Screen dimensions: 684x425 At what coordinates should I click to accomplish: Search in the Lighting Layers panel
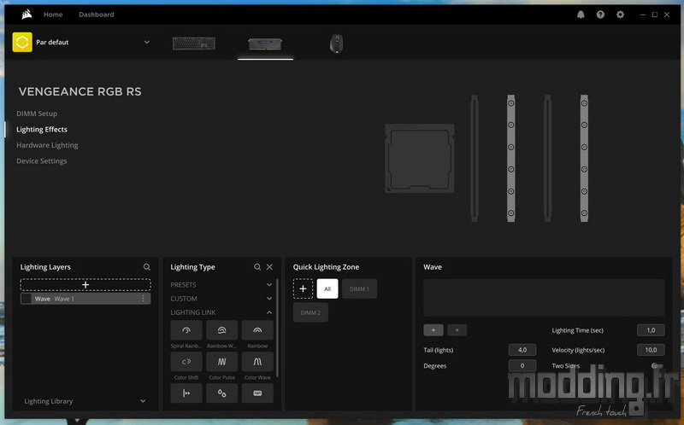pos(146,267)
